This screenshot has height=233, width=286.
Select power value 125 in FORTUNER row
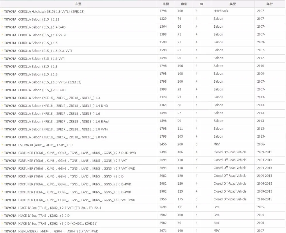(180, 191)
